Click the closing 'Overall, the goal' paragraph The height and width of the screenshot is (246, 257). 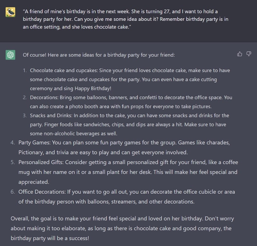click(122, 228)
